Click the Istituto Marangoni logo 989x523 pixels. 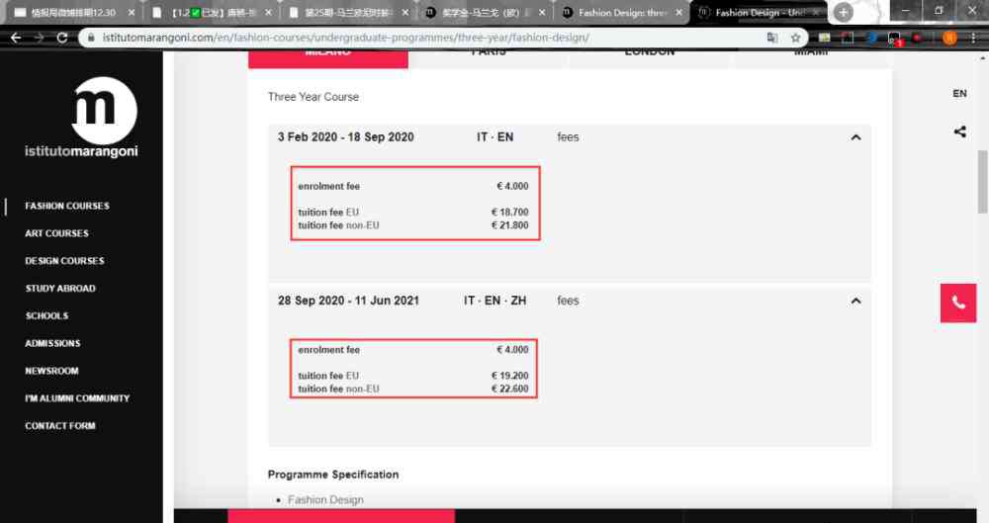click(x=81, y=118)
